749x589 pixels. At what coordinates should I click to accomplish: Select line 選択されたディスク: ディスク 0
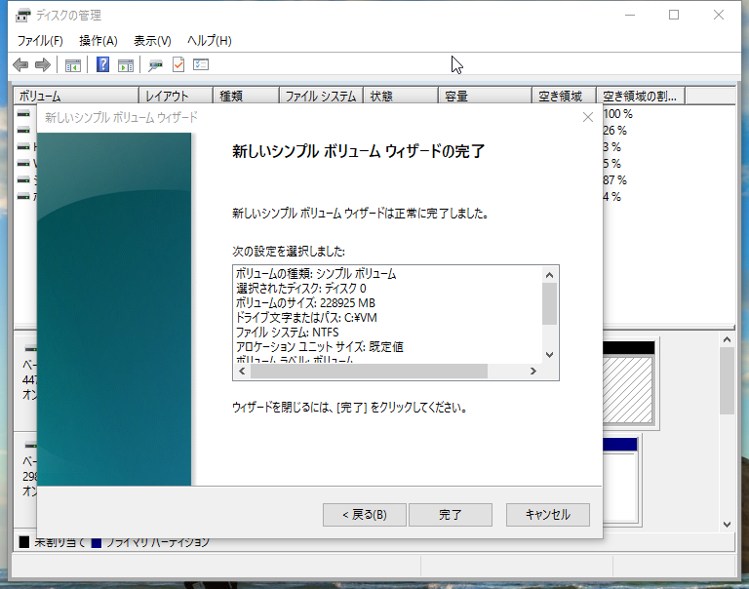click(301, 289)
